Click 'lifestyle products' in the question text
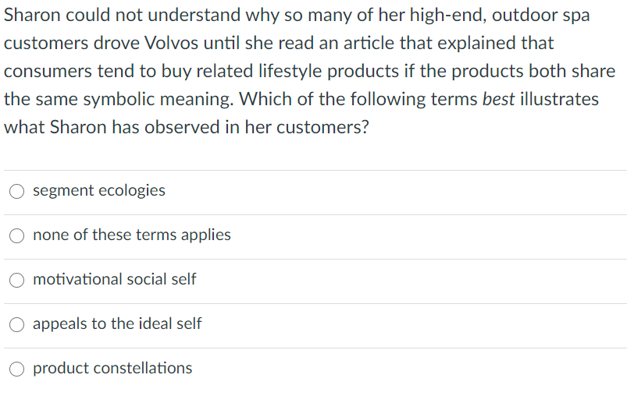The image size is (627, 396). (x=329, y=71)
